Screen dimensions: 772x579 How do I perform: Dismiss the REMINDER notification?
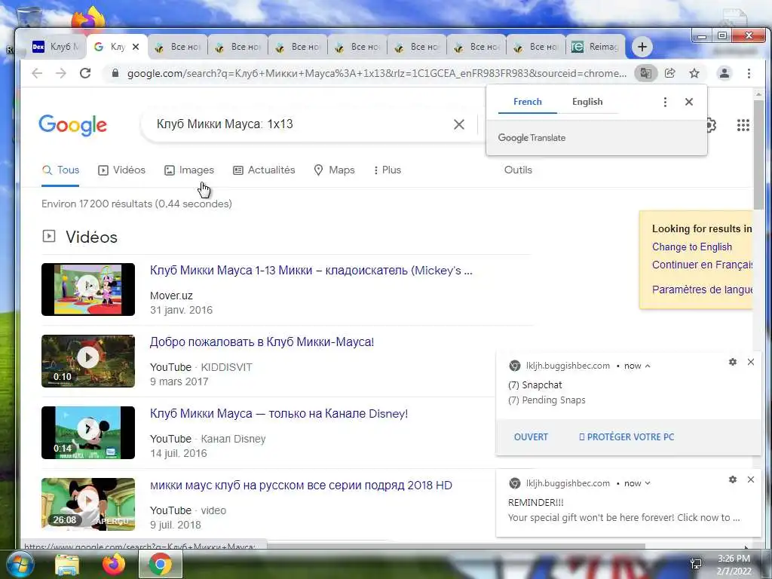[x=751, y=479]
